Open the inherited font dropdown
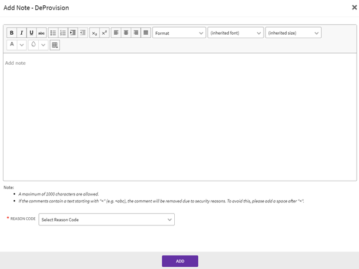The height and width of the screenshot is (269, 359). tap(235, 33)
